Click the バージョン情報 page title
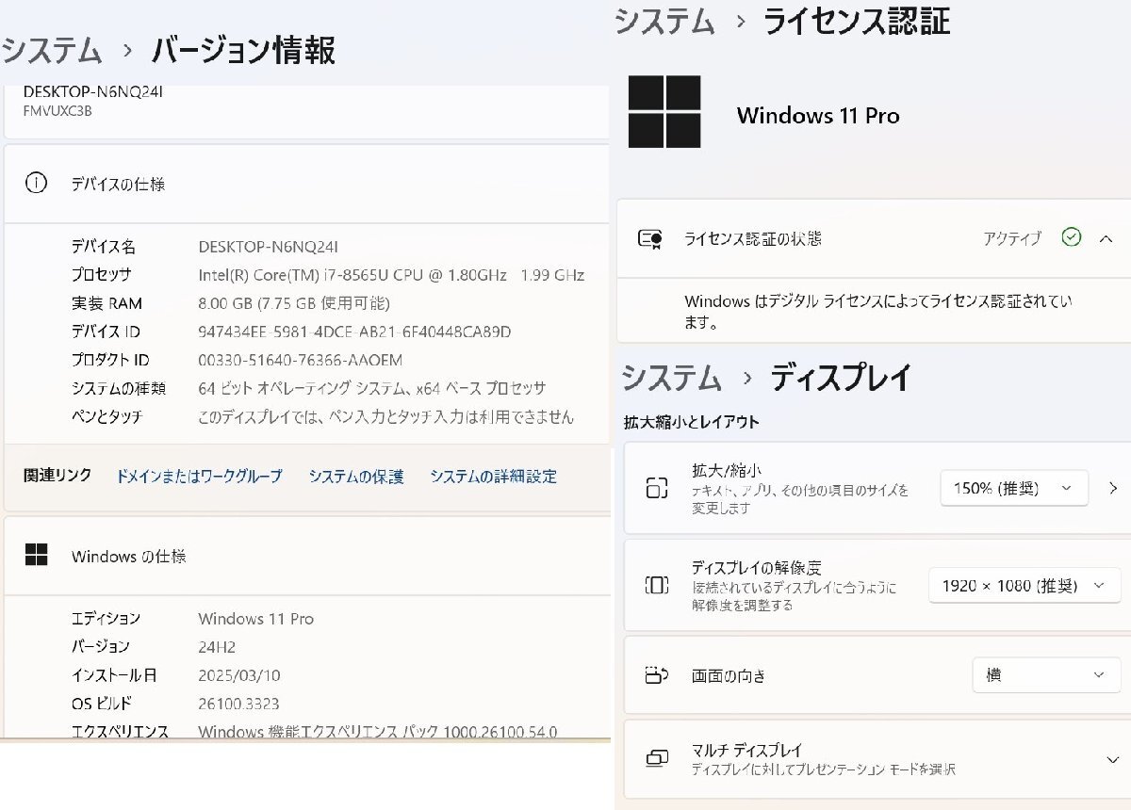1131x810 pixels. 243,50
